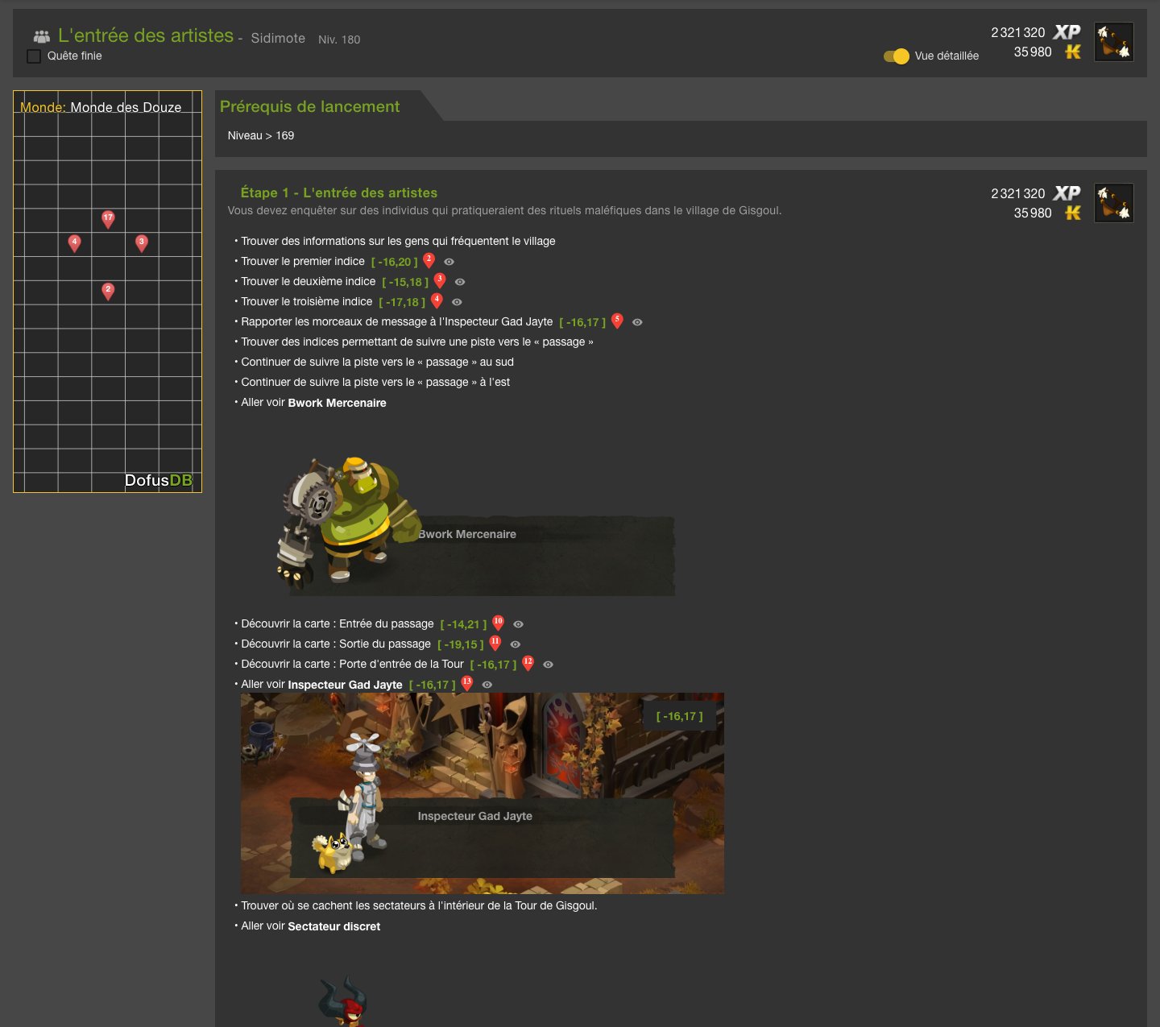Open coordinates [-16,17] for Porte d'entrée de la Tour
This screenshot has width=1160, height=1027.
tap(494, 665)
